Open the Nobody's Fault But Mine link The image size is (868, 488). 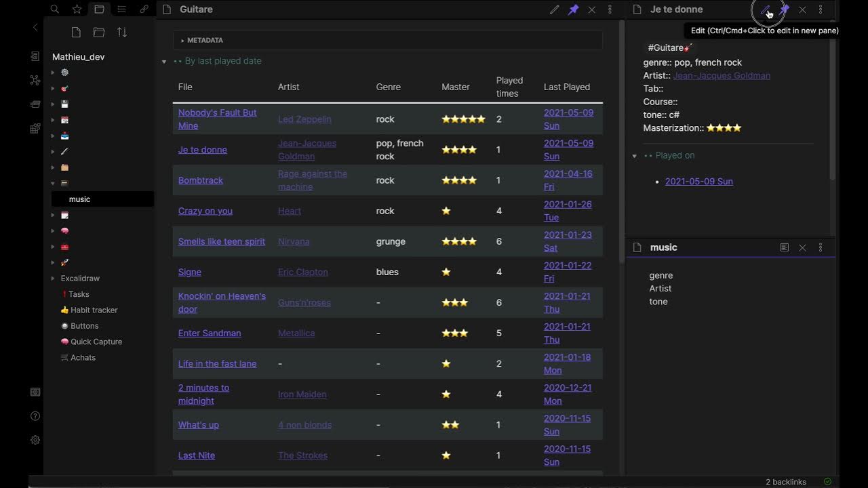click(x=217, y=119)
